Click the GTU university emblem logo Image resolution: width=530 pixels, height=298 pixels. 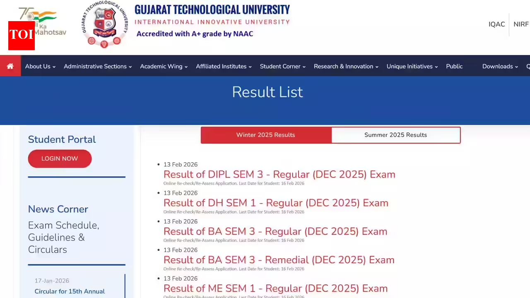pyautogui.click(x=104, y=25)
